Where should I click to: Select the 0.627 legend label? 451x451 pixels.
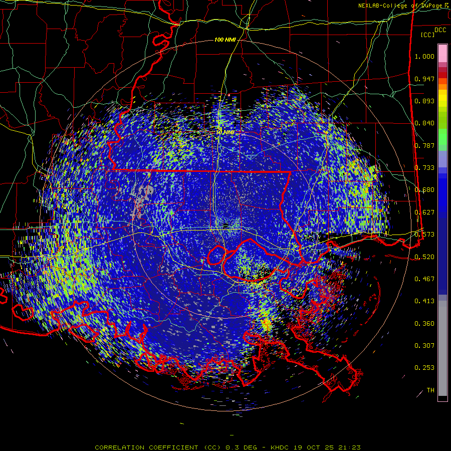coord(424,212)
